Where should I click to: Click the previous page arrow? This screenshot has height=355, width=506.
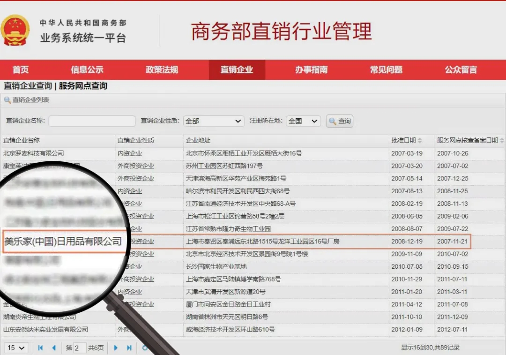54,348
